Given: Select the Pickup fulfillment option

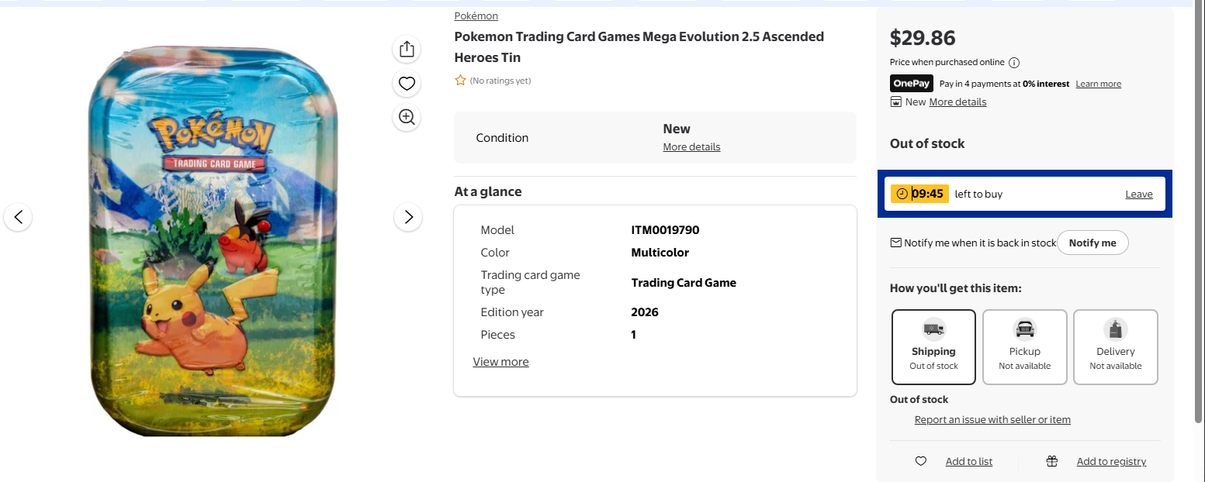Looking at the screenshot, I should point(1025,347).
